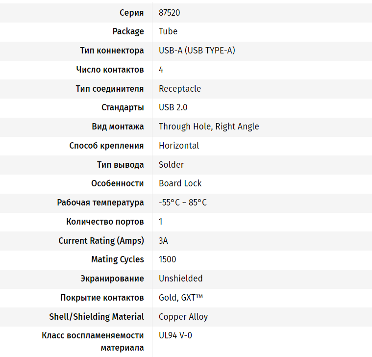Click the Unshielded value

pyautogui.click(x=180, y=279)
